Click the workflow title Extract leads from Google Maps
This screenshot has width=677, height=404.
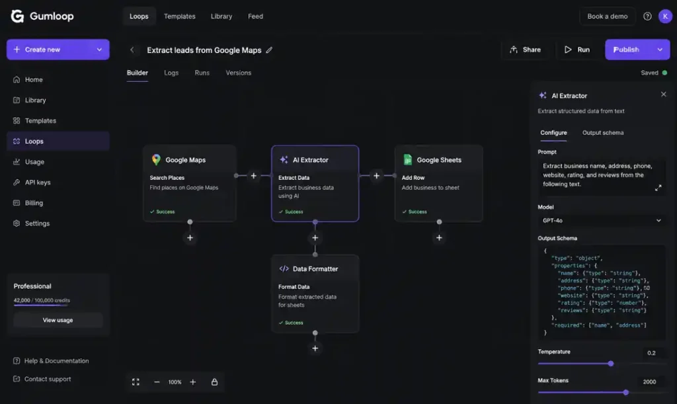pos(204,50)
